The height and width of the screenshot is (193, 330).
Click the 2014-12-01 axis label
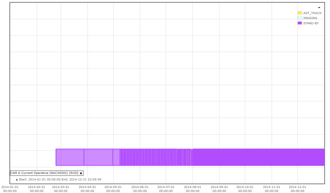coord(298,189)
